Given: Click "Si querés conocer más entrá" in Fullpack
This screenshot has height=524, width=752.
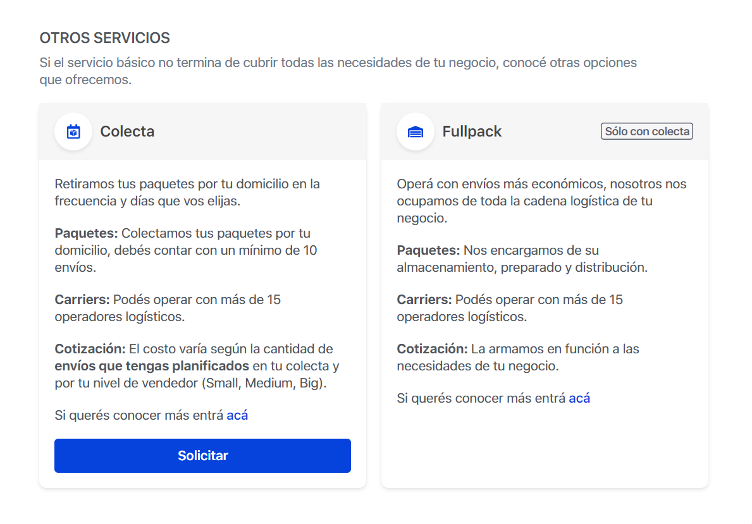Looking at the screenshot, I should click(x=481, y=398).
